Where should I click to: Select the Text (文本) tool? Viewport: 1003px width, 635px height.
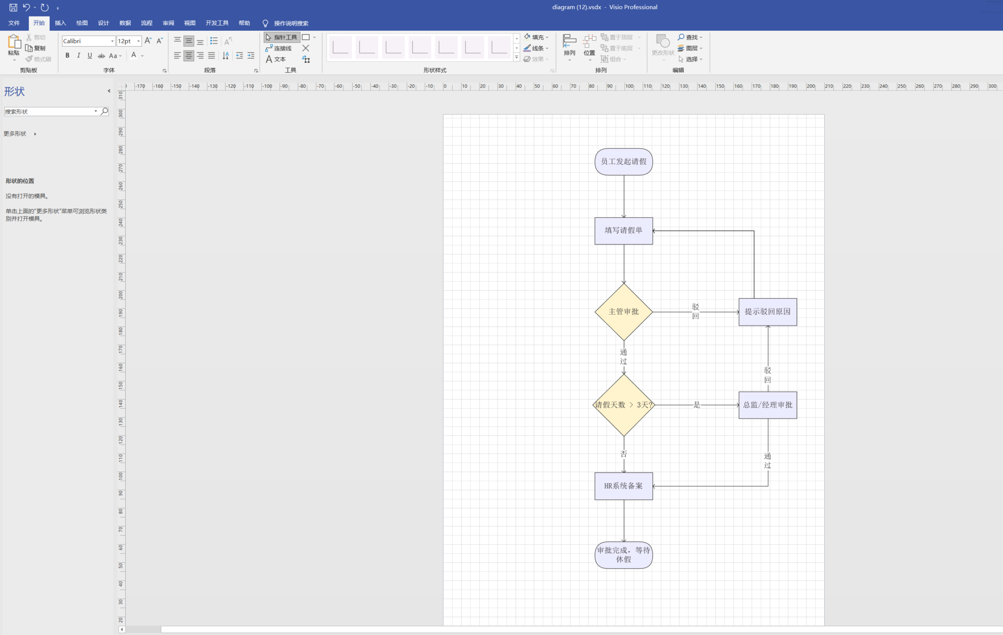(276, 59)
